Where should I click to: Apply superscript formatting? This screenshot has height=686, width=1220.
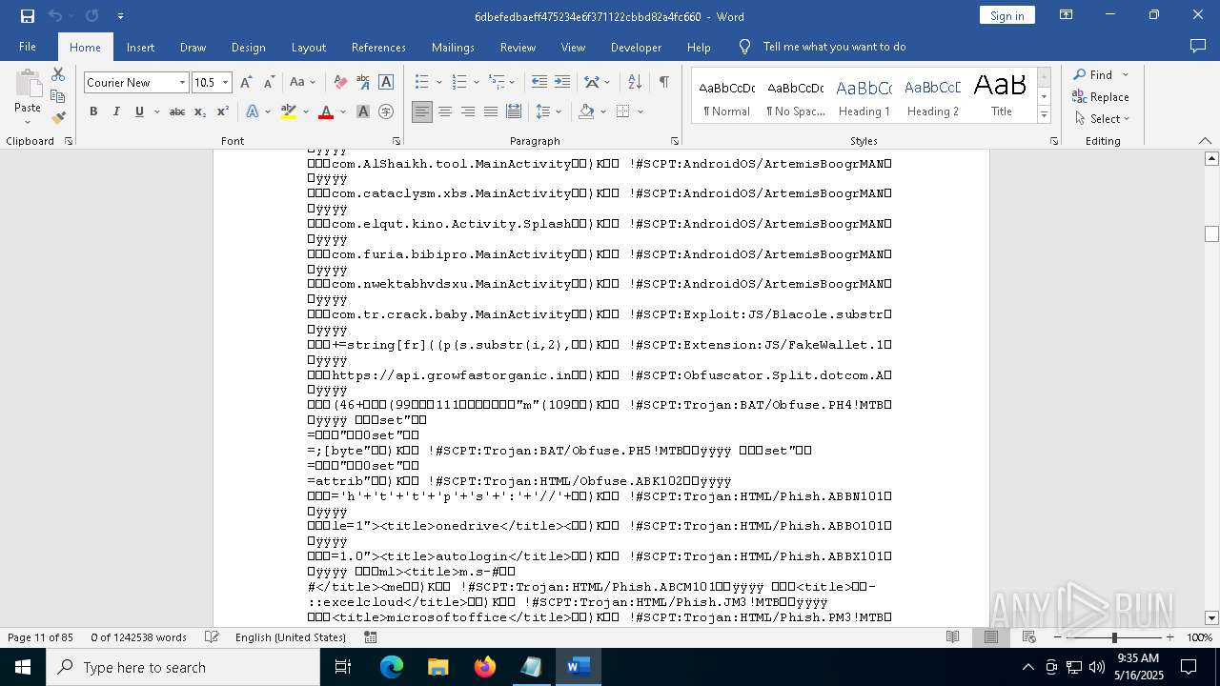tap(222, 112)
